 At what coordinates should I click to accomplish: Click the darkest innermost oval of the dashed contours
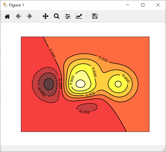[49, 84]
